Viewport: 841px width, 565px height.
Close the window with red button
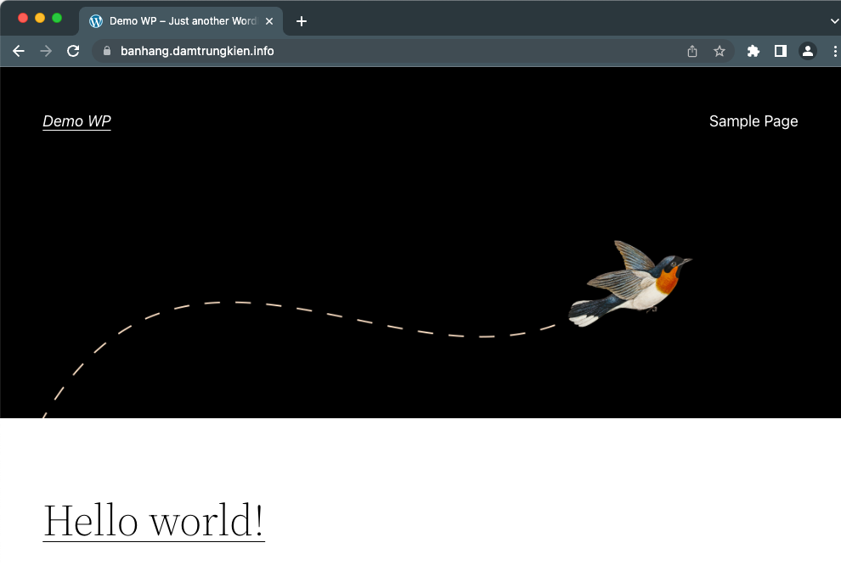click(x=23, y=18)
